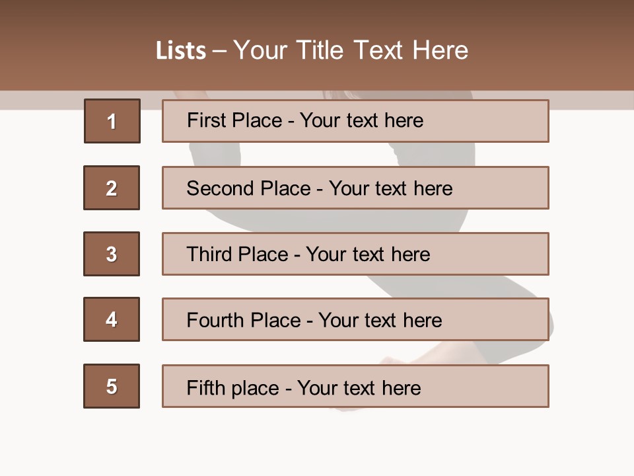634x476 pixels.
Task: Click the number 1 box
Action: pyautogui.click(x=112, y=121)
